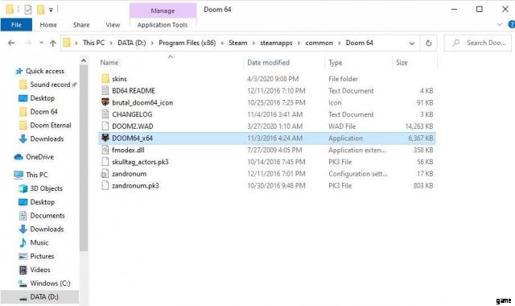This screenshot has height=306, width=515.
Task: Go forward with the forward arrow
Action: [x=28, y=43]
